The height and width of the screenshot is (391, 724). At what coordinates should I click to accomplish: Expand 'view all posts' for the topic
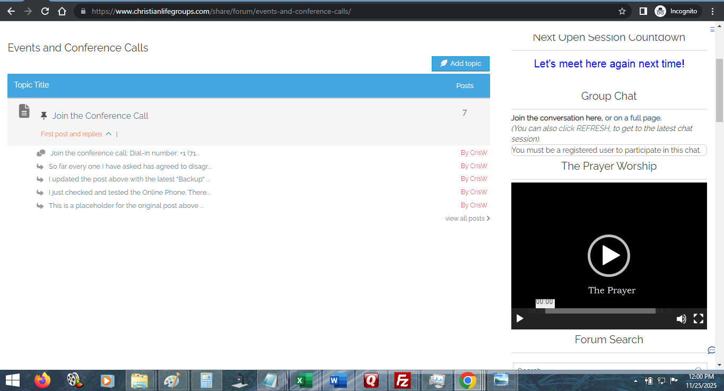pos(467,219)
